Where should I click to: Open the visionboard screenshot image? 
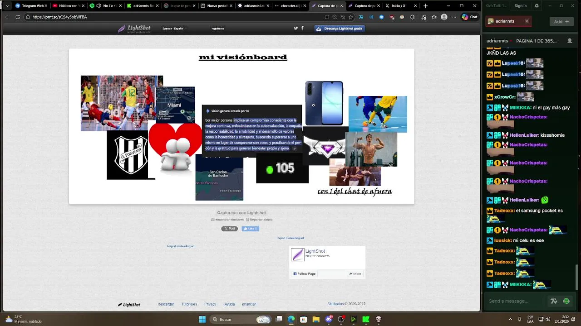[x=241, y=126]
